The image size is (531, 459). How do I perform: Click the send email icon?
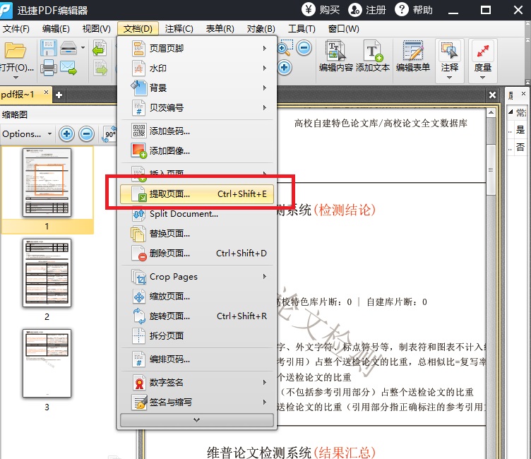coord(68,67)
